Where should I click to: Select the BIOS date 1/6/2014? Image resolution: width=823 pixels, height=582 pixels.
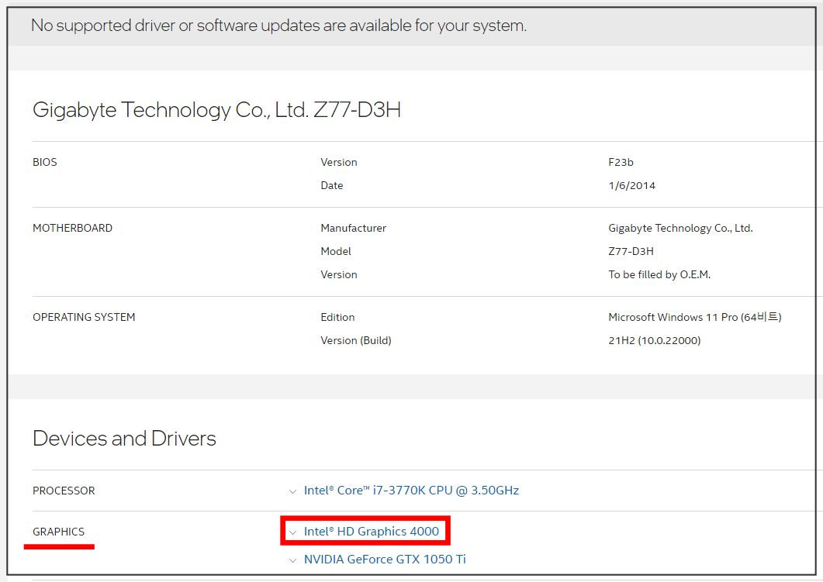632,185
